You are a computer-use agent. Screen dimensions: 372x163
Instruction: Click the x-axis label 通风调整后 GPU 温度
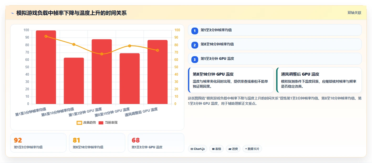tap(141, 112)
